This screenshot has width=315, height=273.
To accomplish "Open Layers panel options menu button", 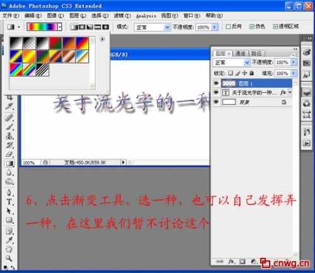I will (295, 55).
